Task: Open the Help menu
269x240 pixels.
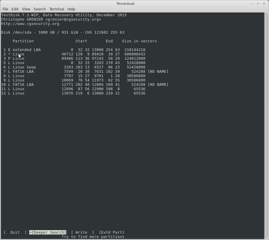Action: click(x=71, y=9)
